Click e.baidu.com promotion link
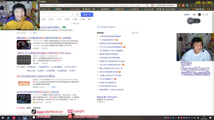 (x=101, y=102)
